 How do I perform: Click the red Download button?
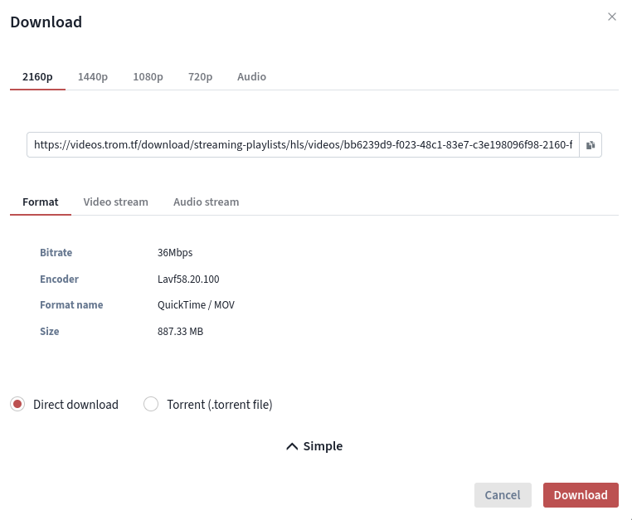point(581,495)
